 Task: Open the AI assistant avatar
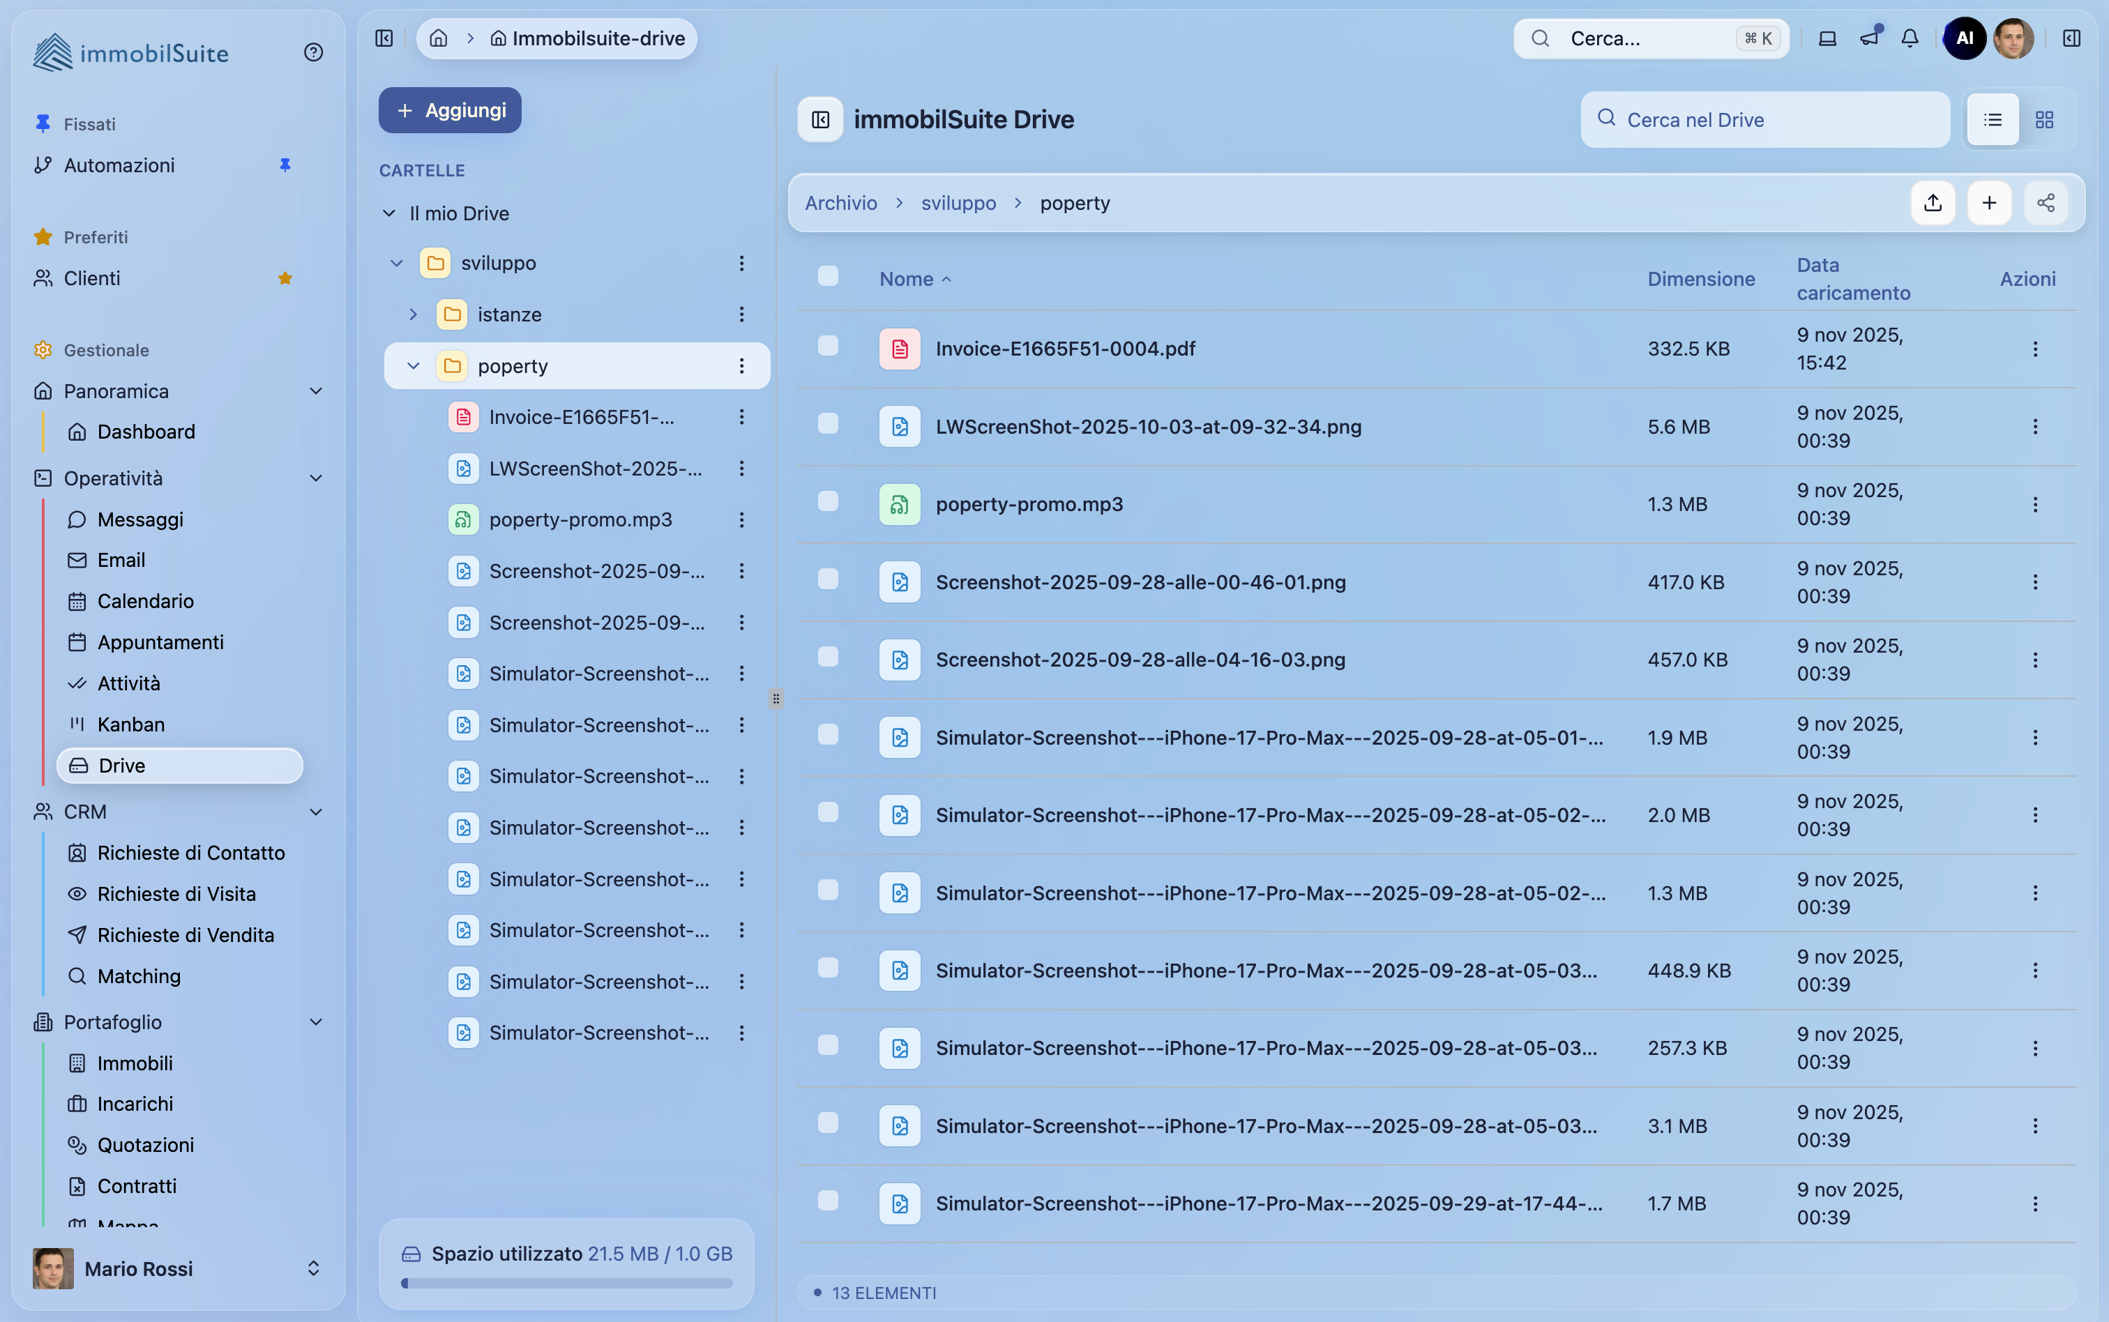(1964, 38)
